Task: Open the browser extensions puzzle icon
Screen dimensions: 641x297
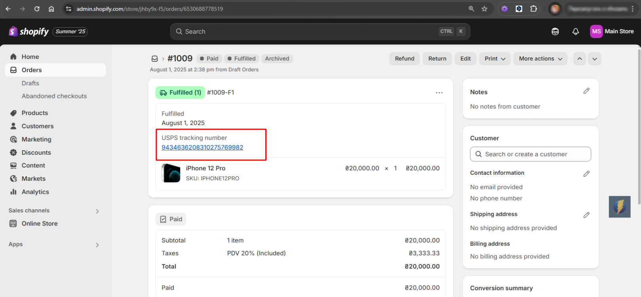Action: [534, 9]
